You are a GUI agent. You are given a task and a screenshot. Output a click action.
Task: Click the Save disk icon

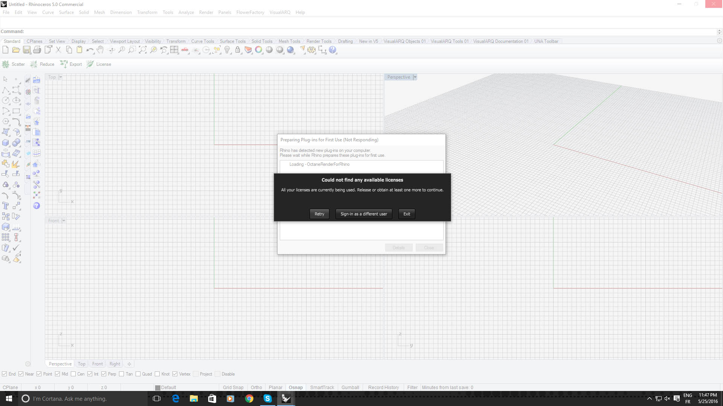(26, 50)
